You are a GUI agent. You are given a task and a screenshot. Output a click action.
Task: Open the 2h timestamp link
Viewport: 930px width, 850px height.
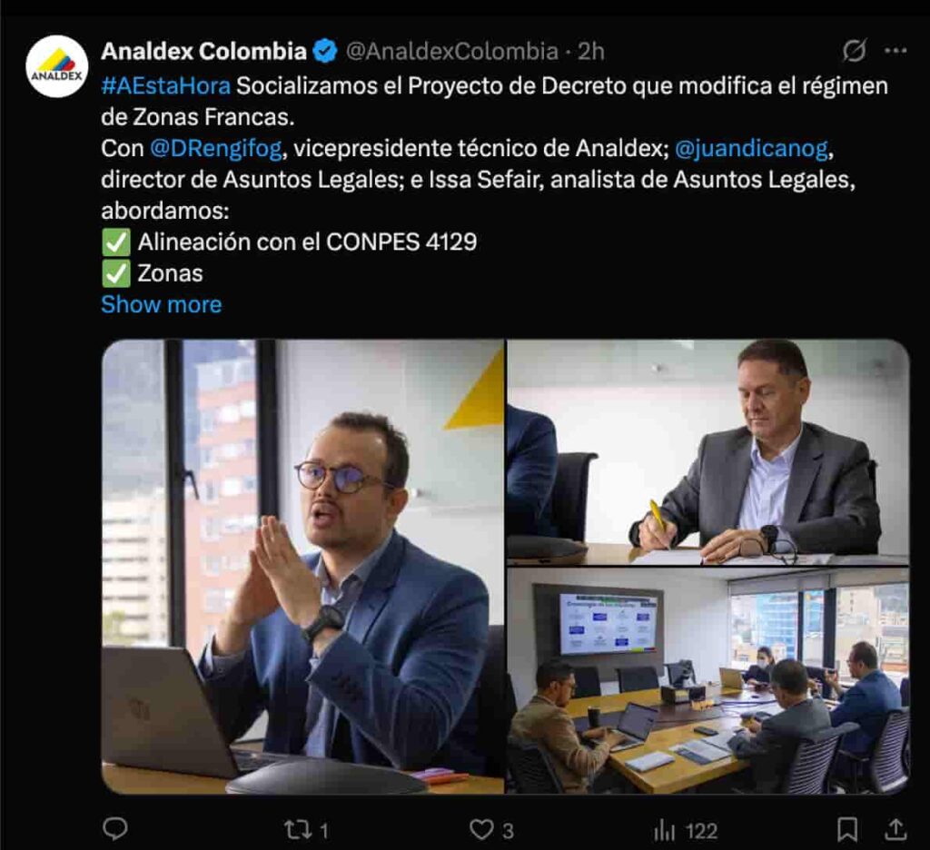click(x=590, y=52)
